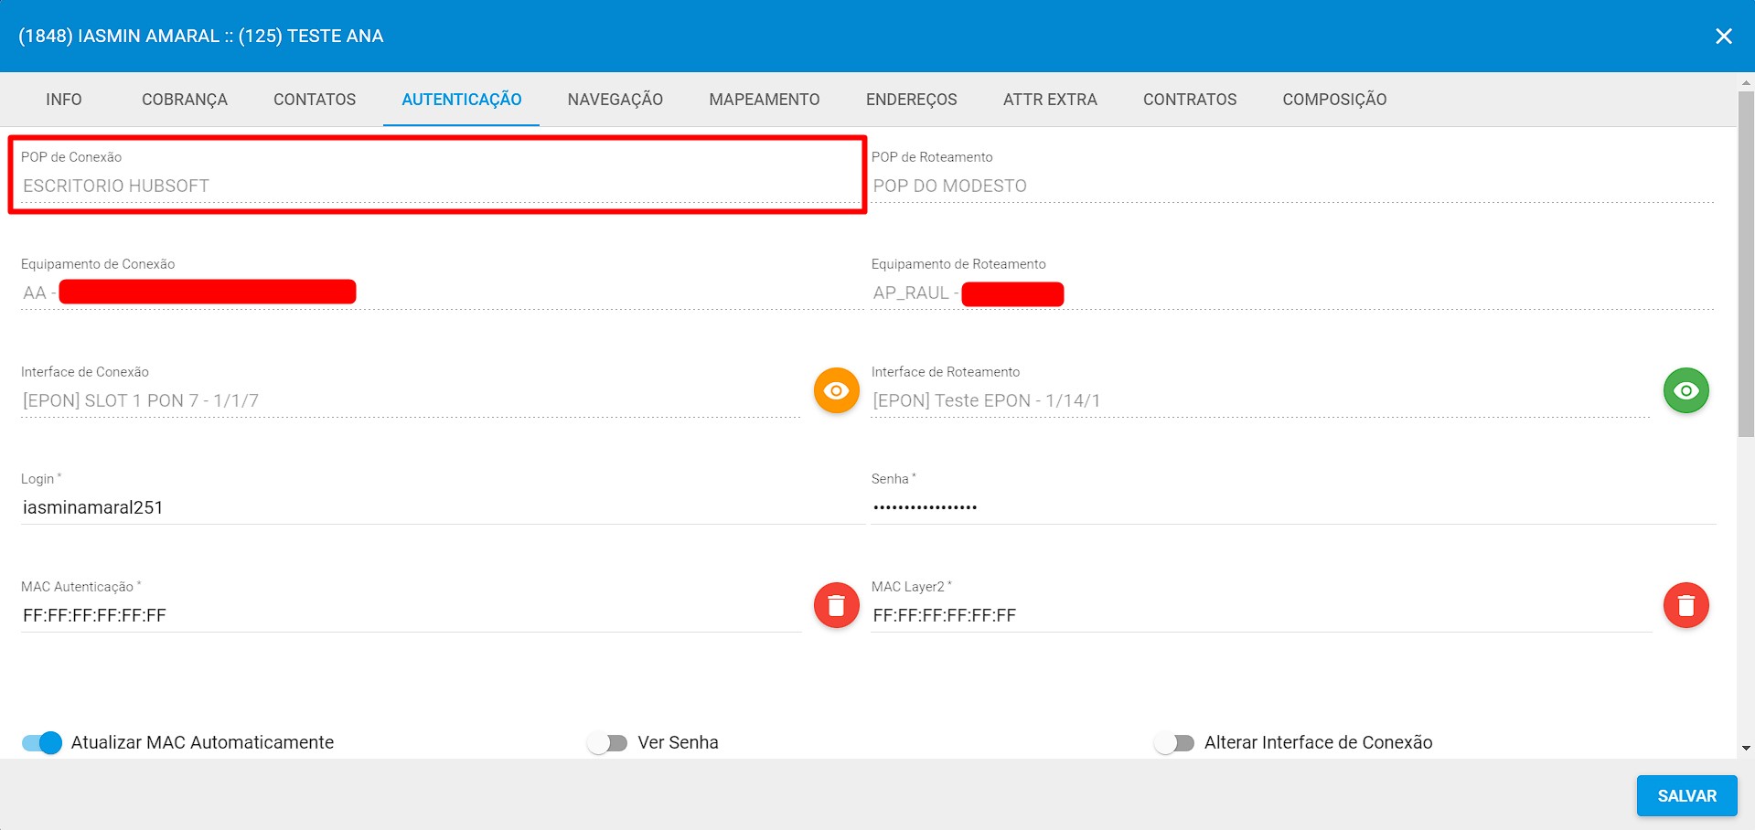This screenshot has width=1755, height=830.
Task: Click the orange eye icon beside Interface de Conexão
Action: pos(836,391)
